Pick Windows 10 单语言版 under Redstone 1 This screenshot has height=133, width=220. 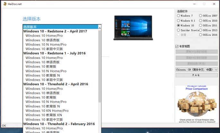pos(42,62)
